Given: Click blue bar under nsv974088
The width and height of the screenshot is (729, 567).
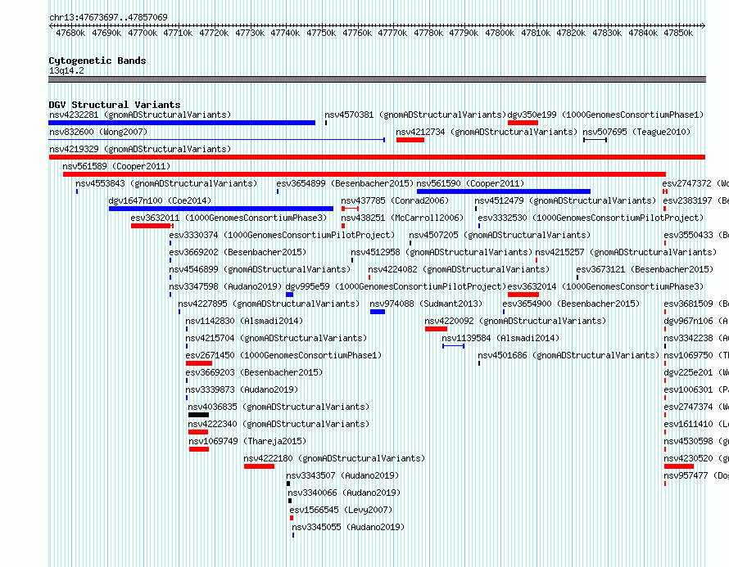Looking at the screenshot, I should tap(378, 312).
